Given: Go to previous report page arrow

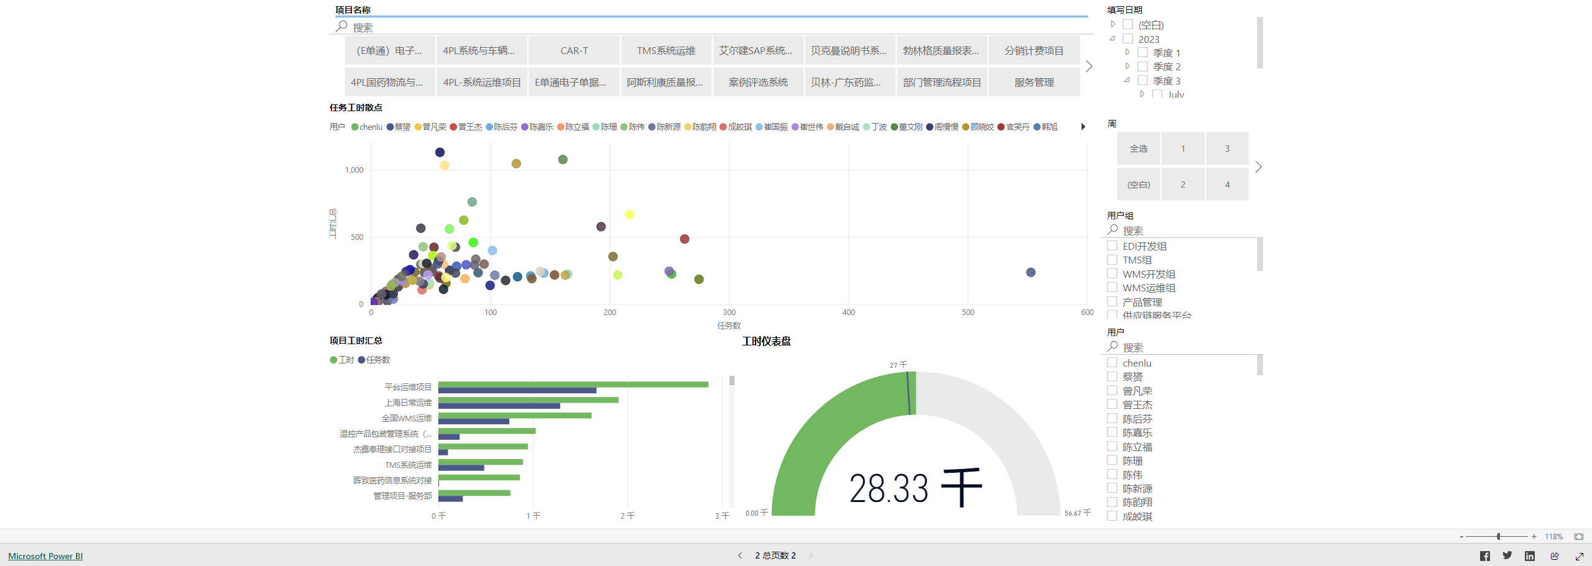Looking at the screenshot, I should 740,555.
